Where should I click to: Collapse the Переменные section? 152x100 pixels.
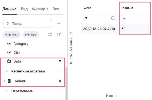pos(7,91)
